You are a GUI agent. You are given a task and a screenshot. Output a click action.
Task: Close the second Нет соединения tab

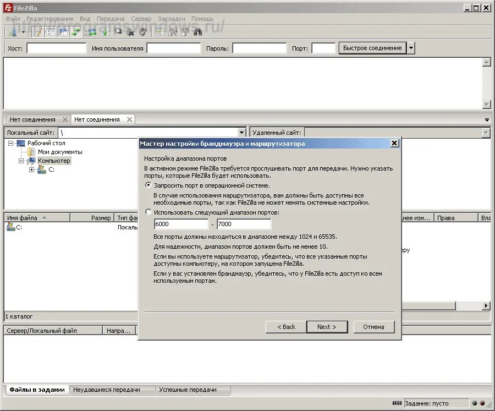tap(129, 119)
